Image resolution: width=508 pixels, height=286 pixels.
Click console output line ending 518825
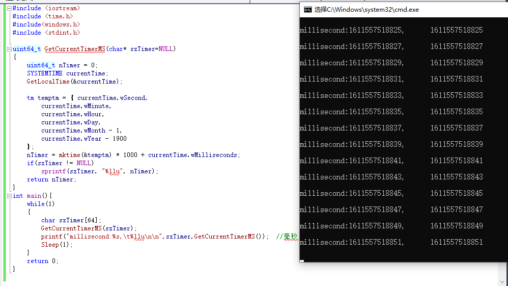pos(391,30)
